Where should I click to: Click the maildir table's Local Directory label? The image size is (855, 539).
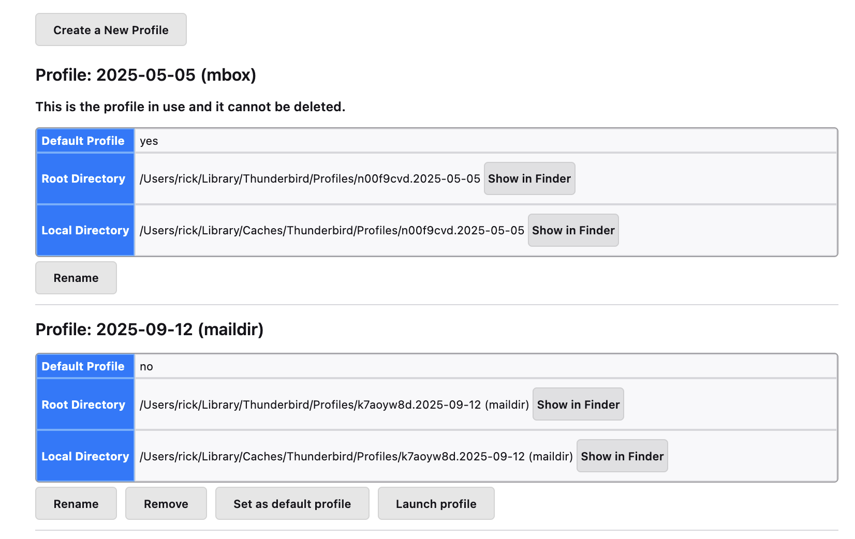[x=85, y=456]
